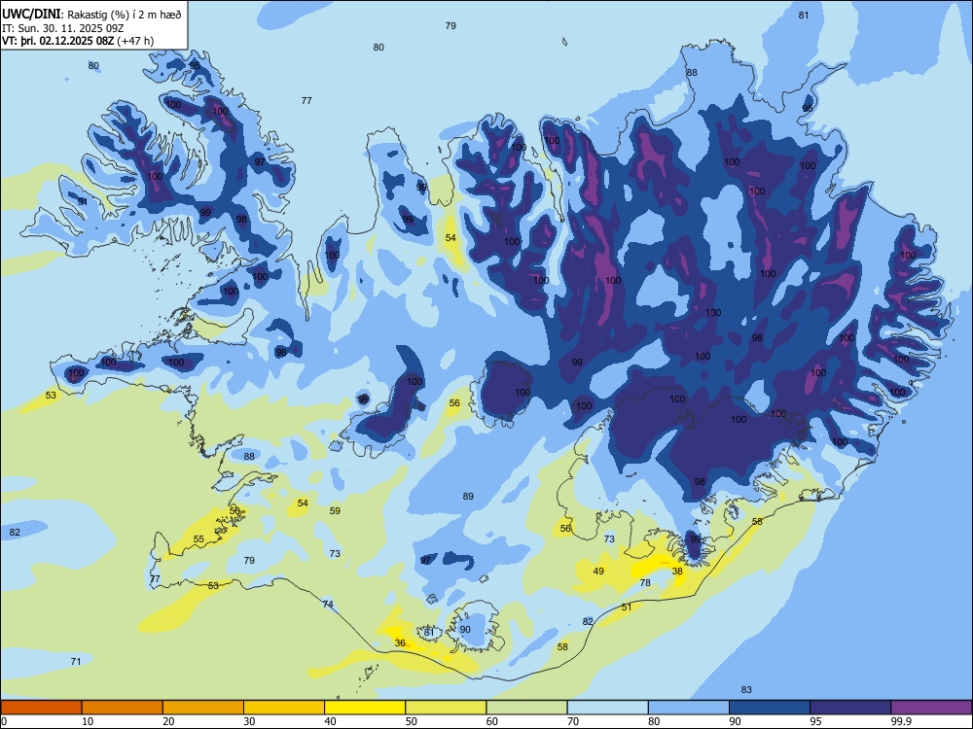Click the ocean value 83
973x729 pixels.
(x=746, y=689)
